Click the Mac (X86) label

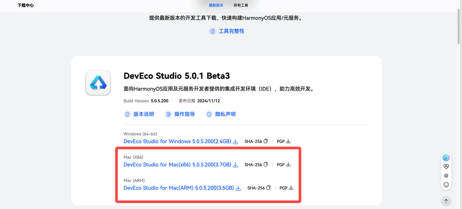(x=133, y=157)
